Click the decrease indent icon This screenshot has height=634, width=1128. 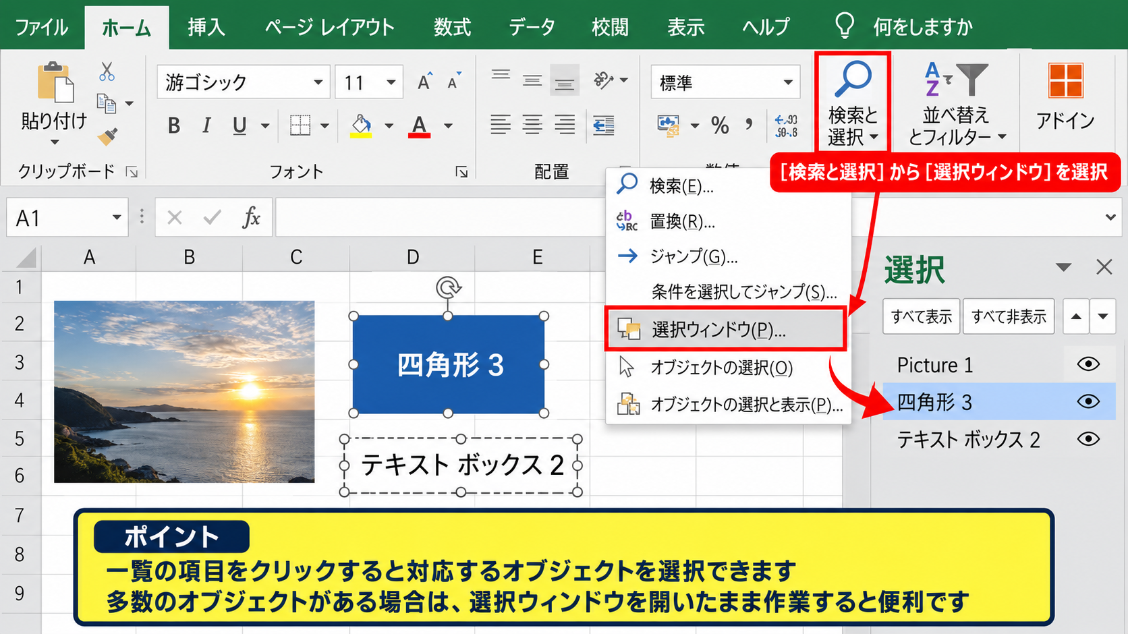[x=604, y=125]
